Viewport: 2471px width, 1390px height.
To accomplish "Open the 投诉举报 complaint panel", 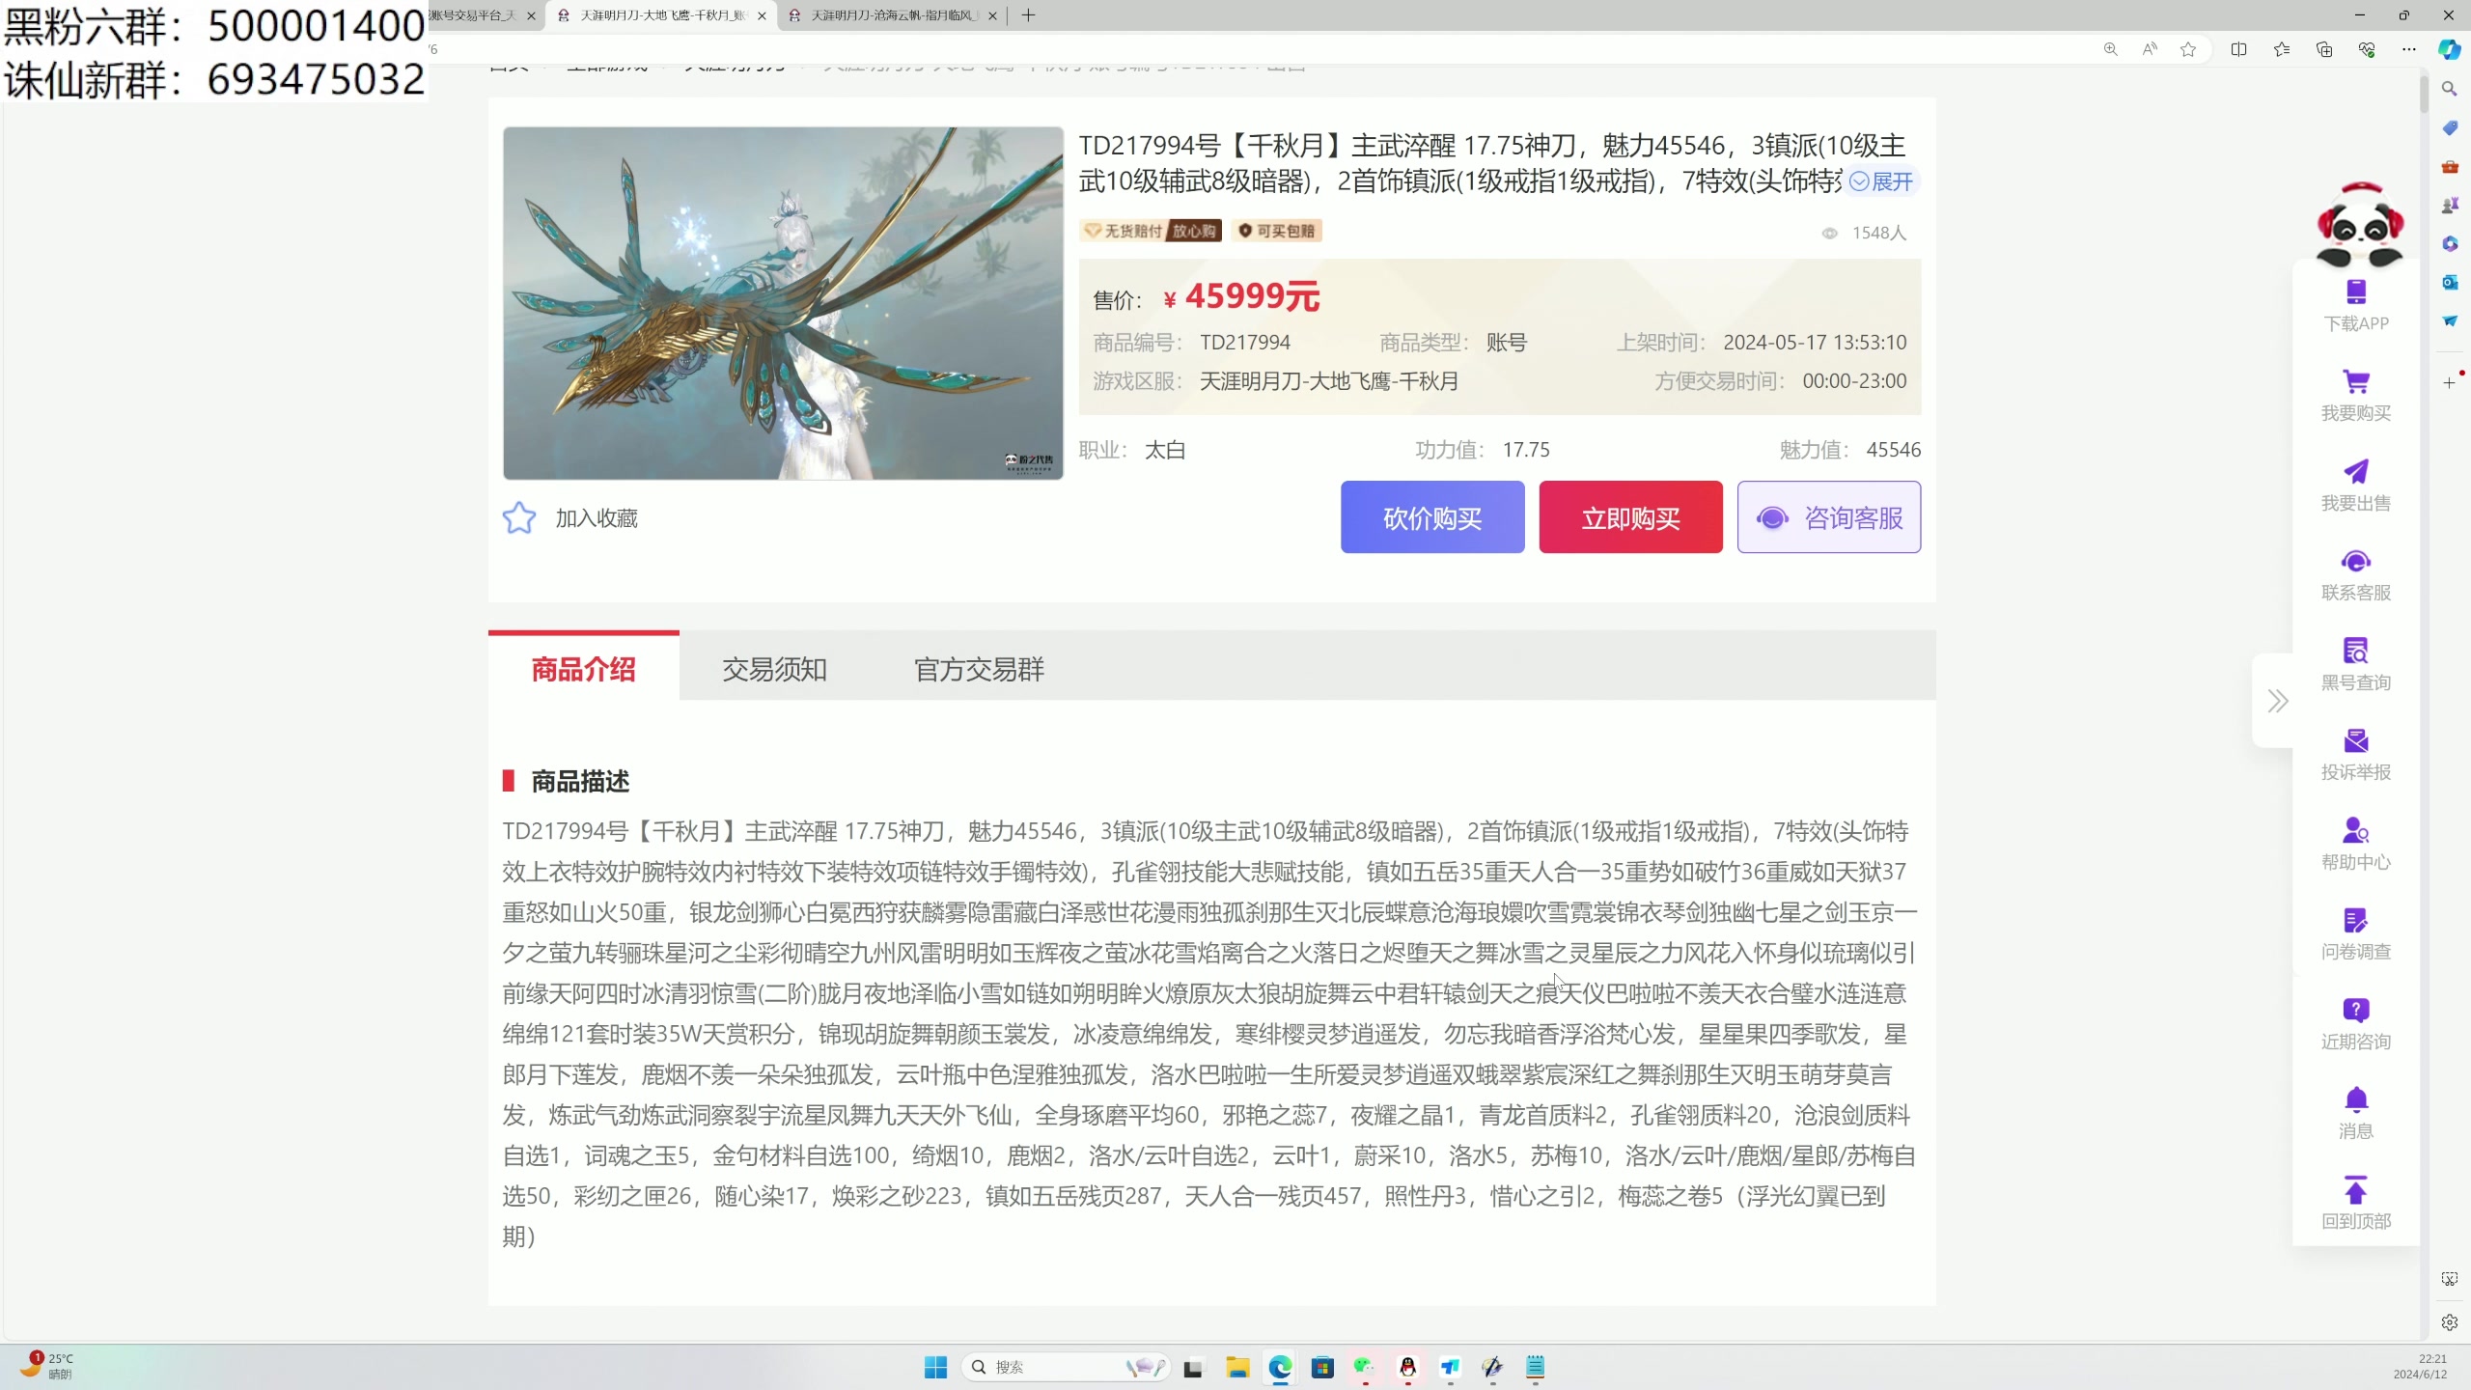I will [x=2355, y=753].
